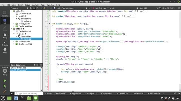Open network tray icon
This screenshot has height=101, width=181.
click(x=169, y=98)
